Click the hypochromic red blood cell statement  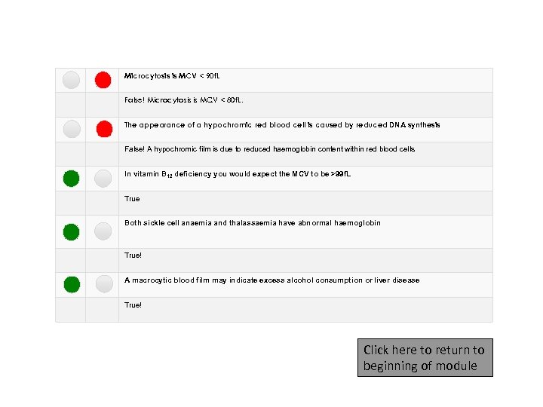(282, 125)
